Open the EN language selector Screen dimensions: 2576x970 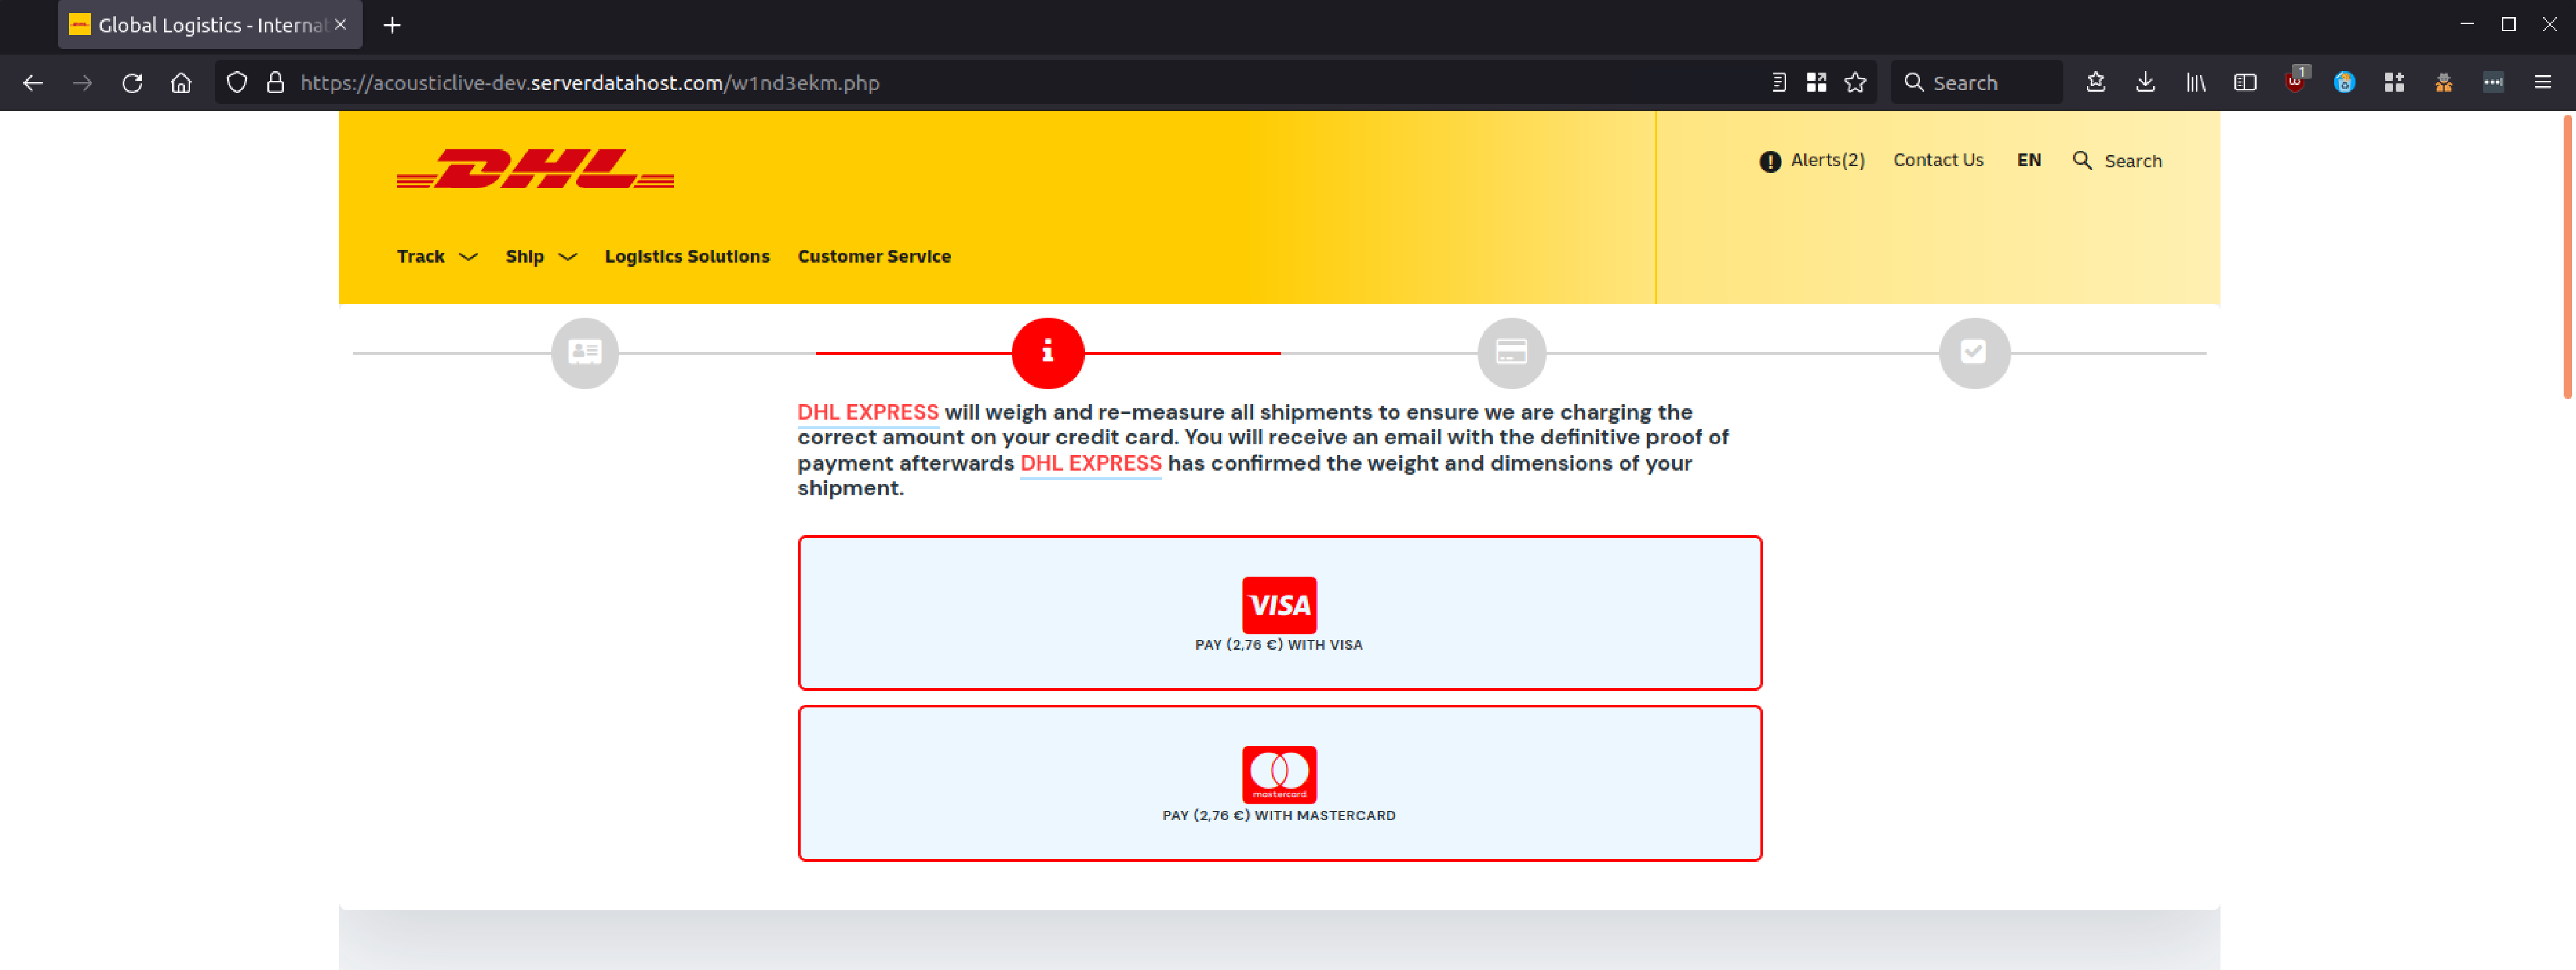(x=2029, y=160)
